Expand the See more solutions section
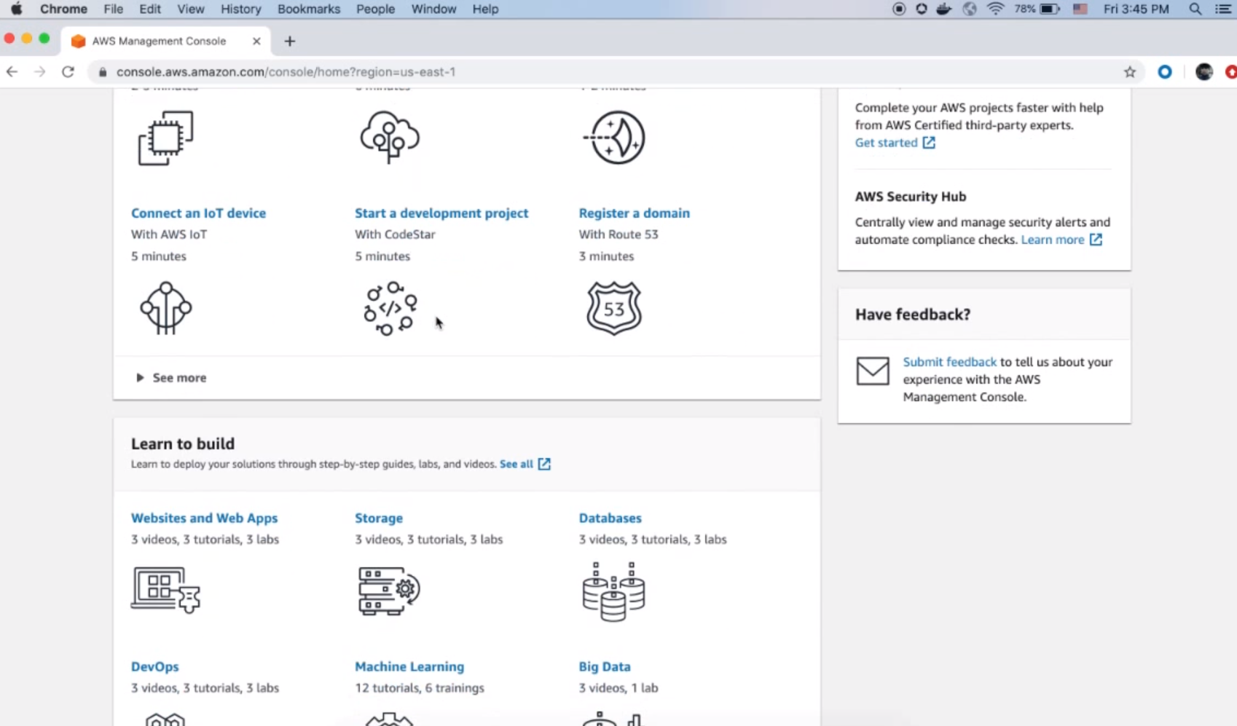 [x=171, y=378]
